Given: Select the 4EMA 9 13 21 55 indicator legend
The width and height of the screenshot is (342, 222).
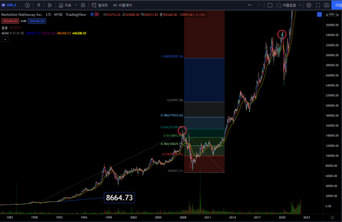Looking at the screenshot, I should pyautogui.click(x=13, y=33).
